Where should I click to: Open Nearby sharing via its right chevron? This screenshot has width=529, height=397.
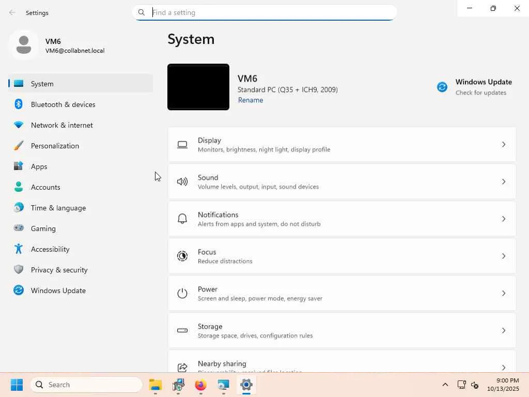503,368
